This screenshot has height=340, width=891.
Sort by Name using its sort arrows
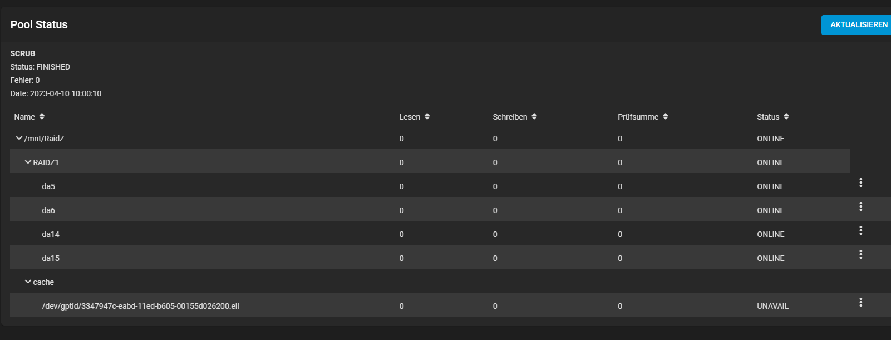42,116
